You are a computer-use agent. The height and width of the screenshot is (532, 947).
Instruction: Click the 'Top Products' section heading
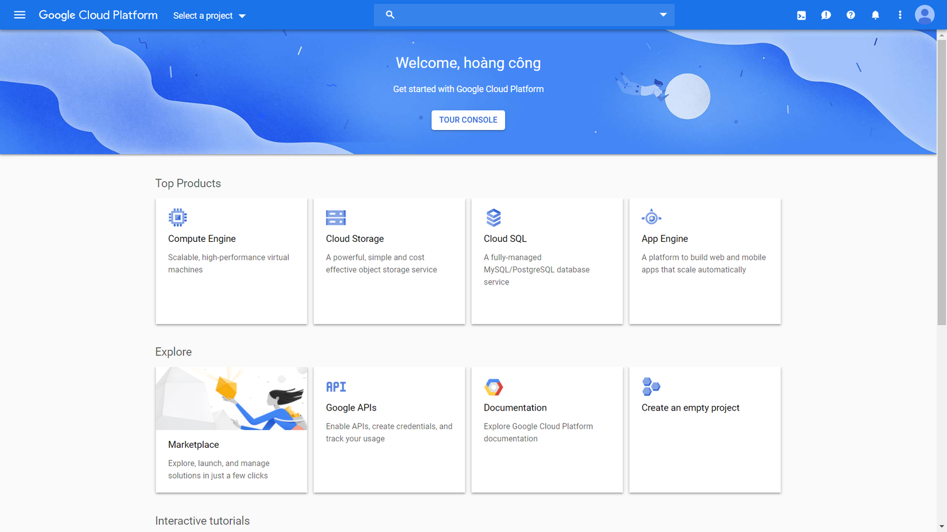(x=188, y=183)
